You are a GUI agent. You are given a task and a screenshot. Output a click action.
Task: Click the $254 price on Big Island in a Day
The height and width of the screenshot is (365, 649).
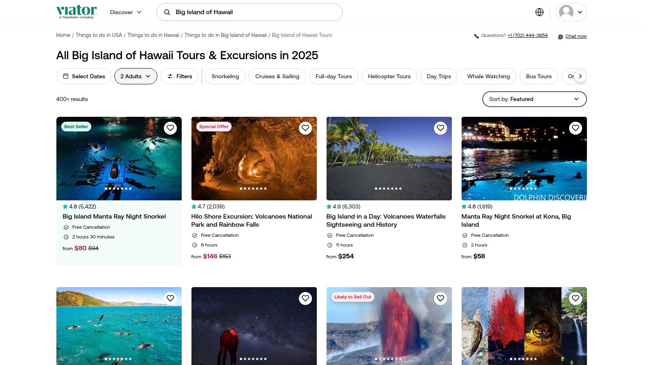coord(346,256)
